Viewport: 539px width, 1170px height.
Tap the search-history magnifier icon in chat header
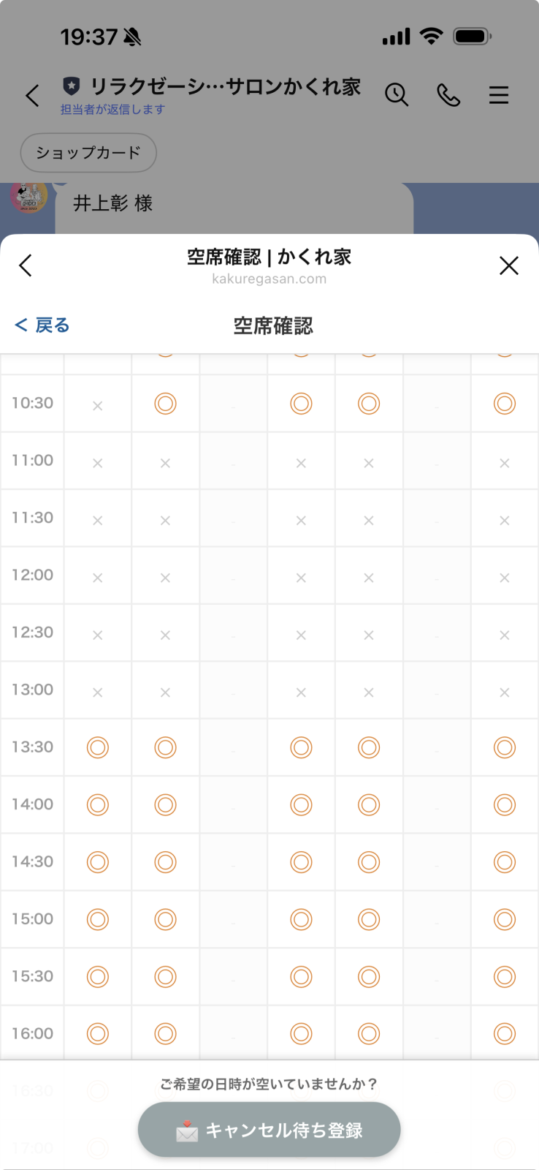(397, 95)
